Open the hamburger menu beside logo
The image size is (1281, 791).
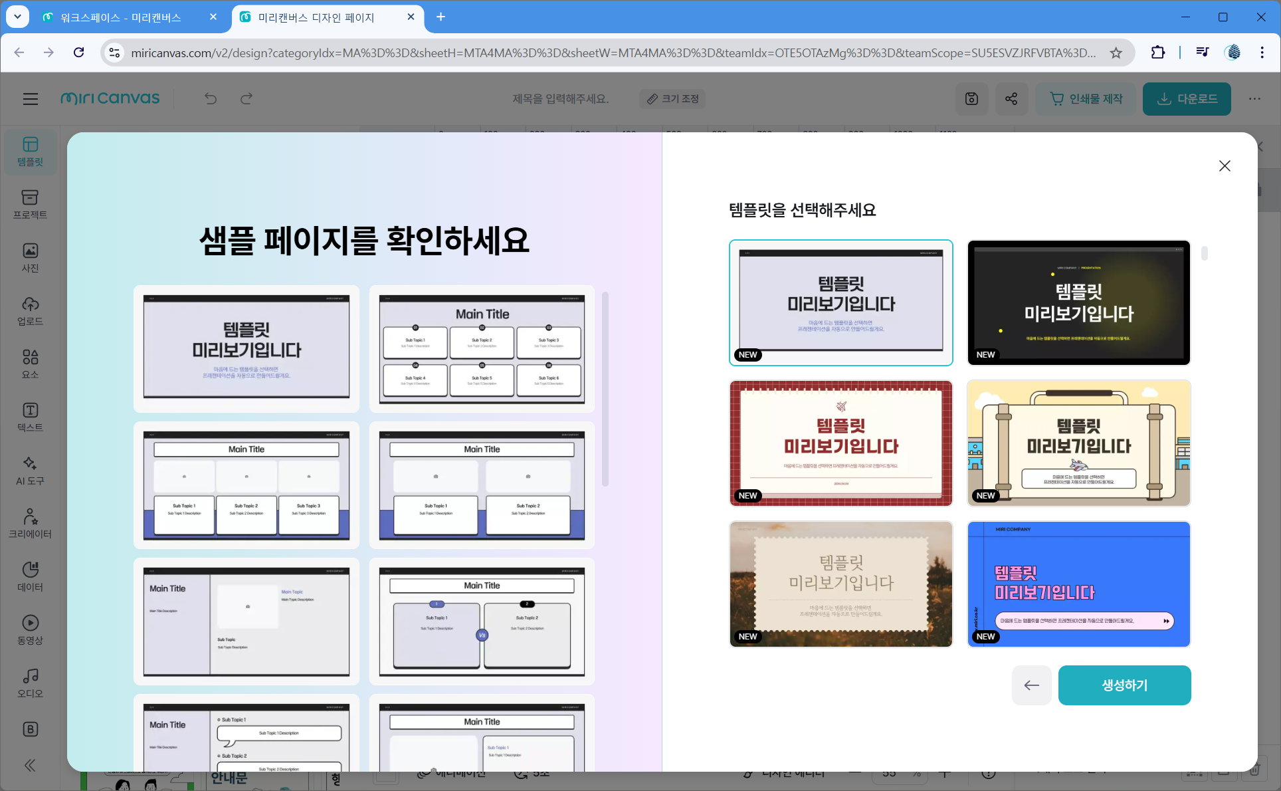[x=31, y=99]
